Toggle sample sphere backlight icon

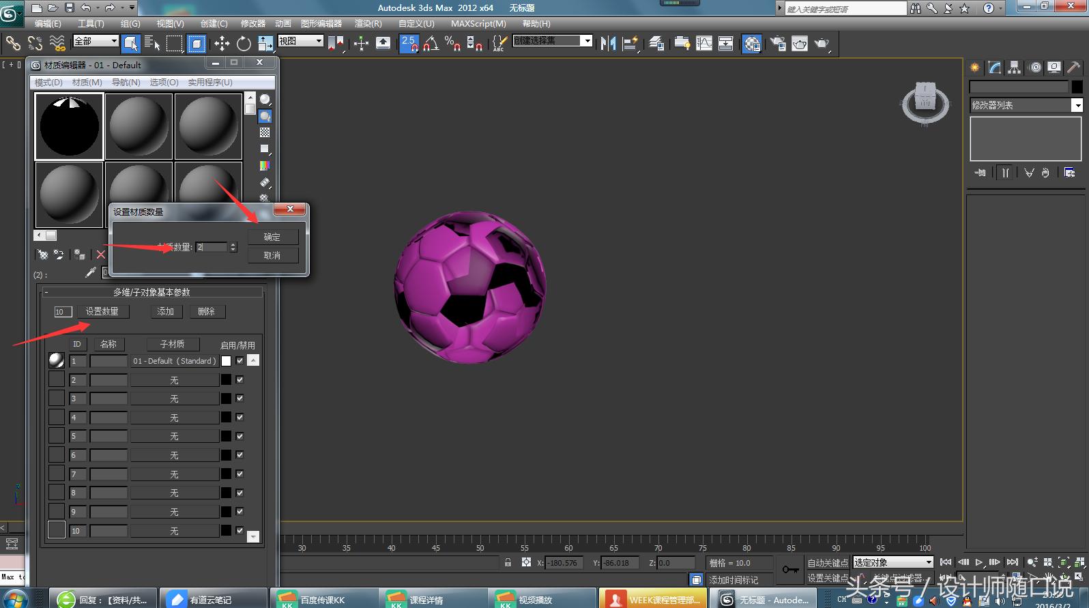[265, 116]
